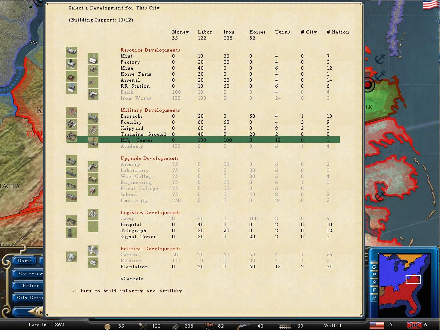
Task: Click the Late Jul. 1862 date display
Action: pyautogui.click(x=46, y=325)
